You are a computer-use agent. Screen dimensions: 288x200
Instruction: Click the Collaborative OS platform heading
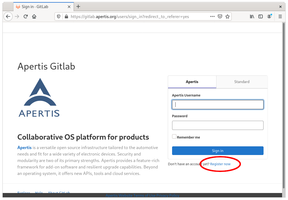(83, 137)
